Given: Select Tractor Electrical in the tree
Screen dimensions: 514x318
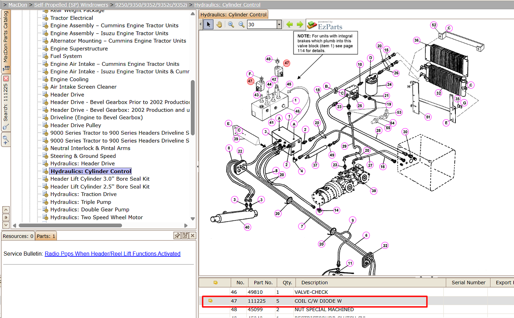Looking at the screenshot, I should [72, 18].
